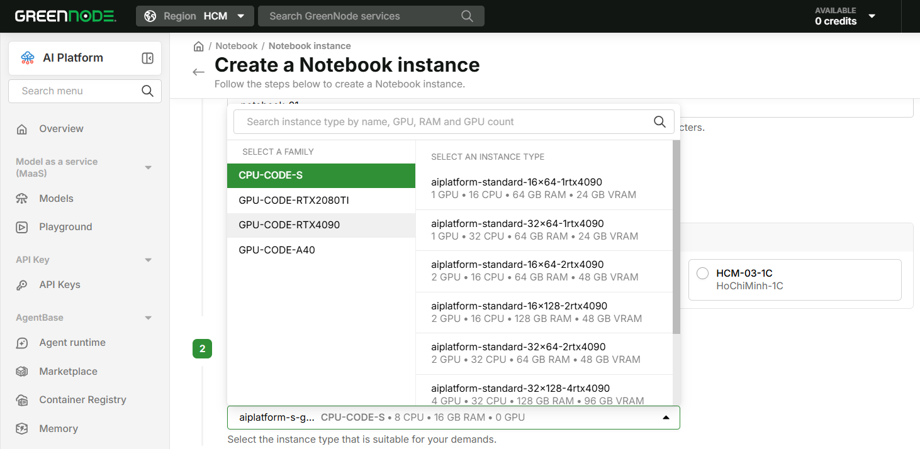920x449 pixels.
Task: Select the GPU-CODE-RTX2080TI family
Action: click(x=321, y=201)
